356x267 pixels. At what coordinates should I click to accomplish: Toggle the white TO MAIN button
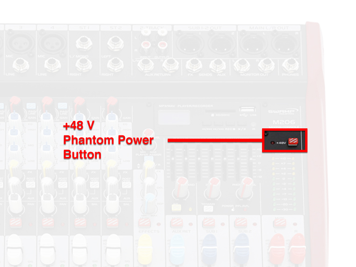click(208, 209)
